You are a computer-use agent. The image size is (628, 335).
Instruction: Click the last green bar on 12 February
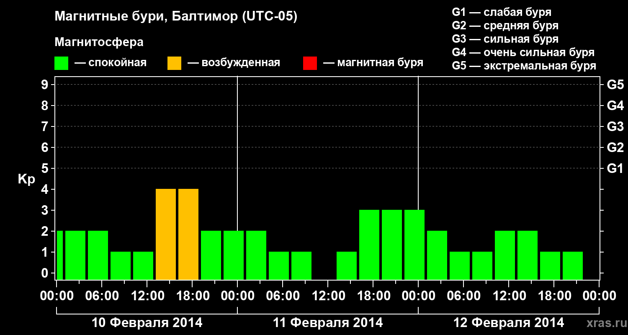point(573,265)
